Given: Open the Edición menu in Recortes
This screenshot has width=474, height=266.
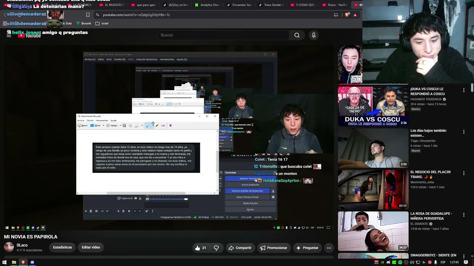Looking at the screenshot, I should tap(90, 120).
